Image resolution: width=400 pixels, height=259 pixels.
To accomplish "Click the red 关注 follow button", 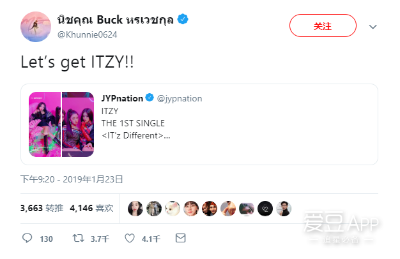I will click(323, 26).
